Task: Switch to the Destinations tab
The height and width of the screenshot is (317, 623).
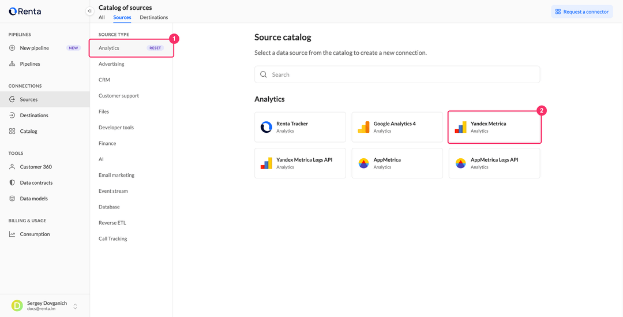Action: tap(154, 17)
